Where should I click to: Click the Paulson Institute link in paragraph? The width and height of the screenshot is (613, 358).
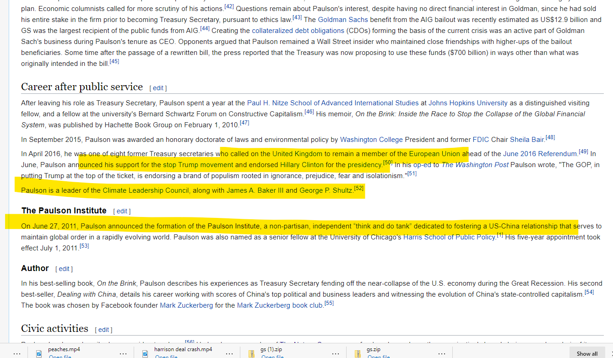[233, 226]
